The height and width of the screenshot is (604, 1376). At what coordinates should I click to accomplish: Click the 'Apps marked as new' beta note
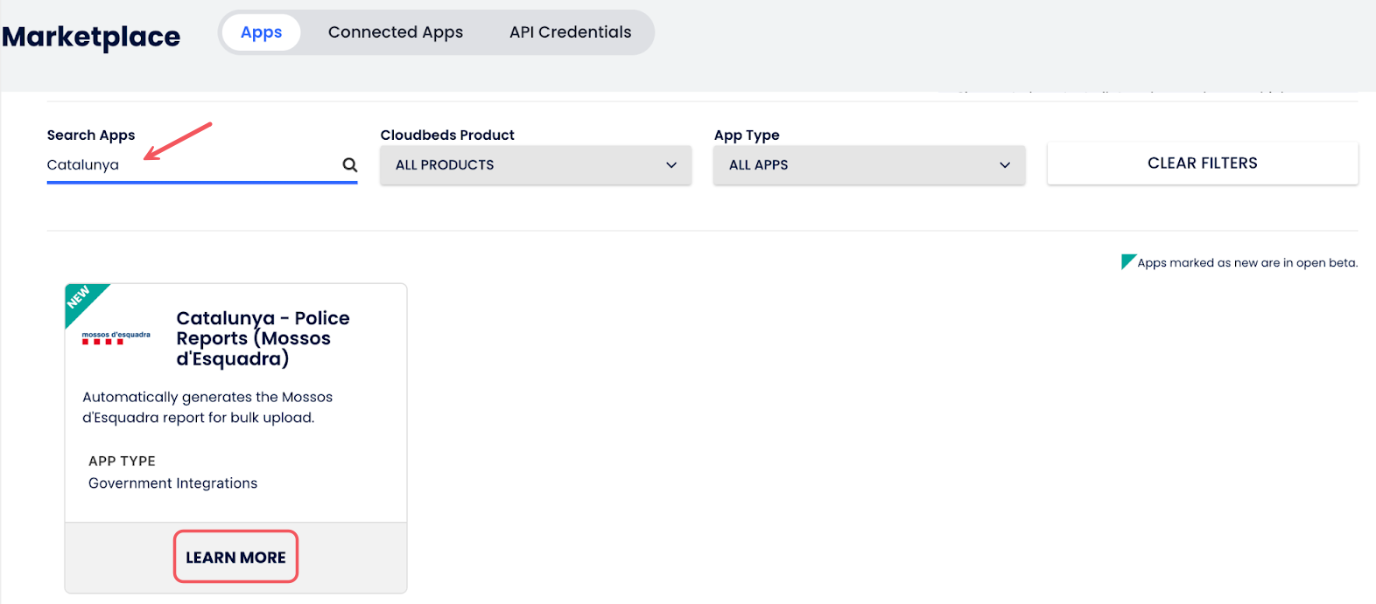(1246, 263)
